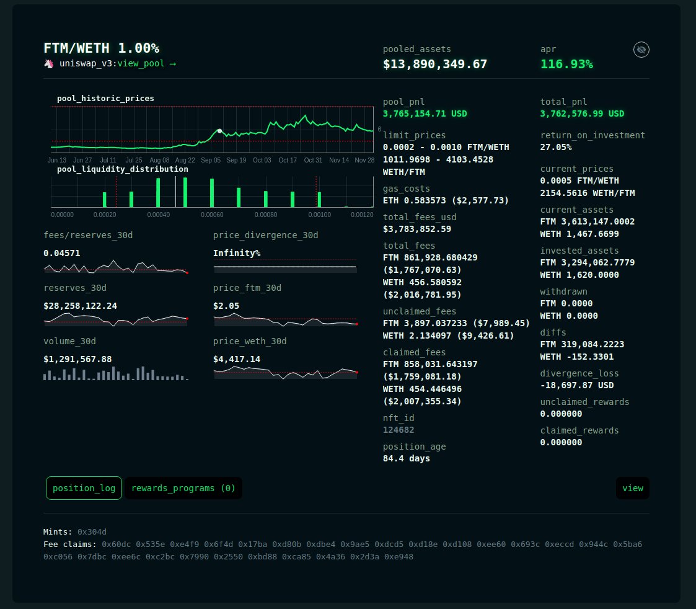Select the FTM/WETH 1.00% pool title

coord(101,48)
